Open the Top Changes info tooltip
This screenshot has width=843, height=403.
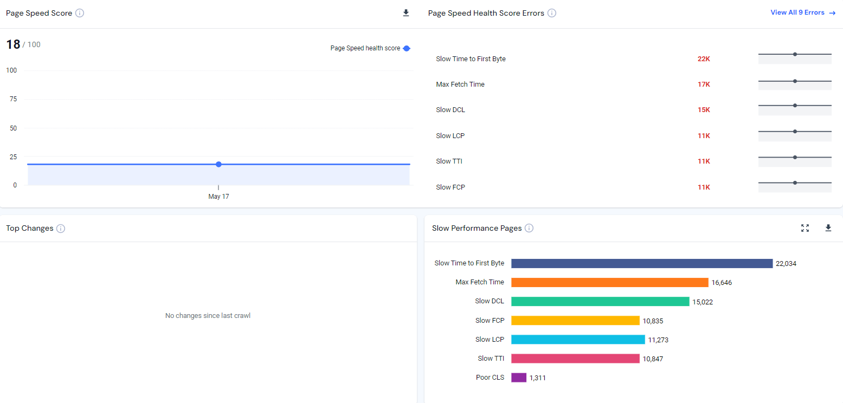[61, 228]
